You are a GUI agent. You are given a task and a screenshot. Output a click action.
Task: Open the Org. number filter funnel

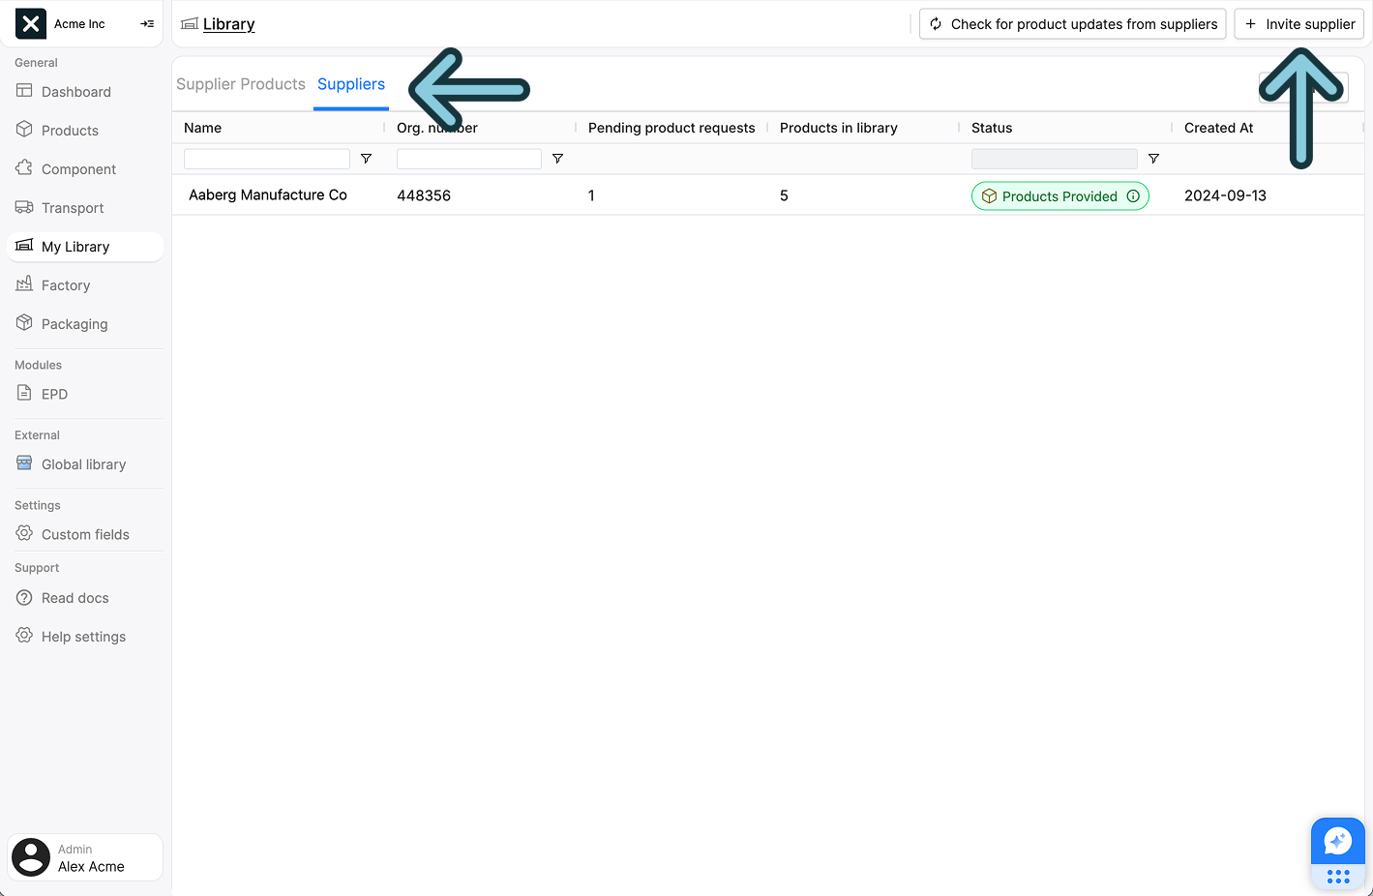coord(557,158)
